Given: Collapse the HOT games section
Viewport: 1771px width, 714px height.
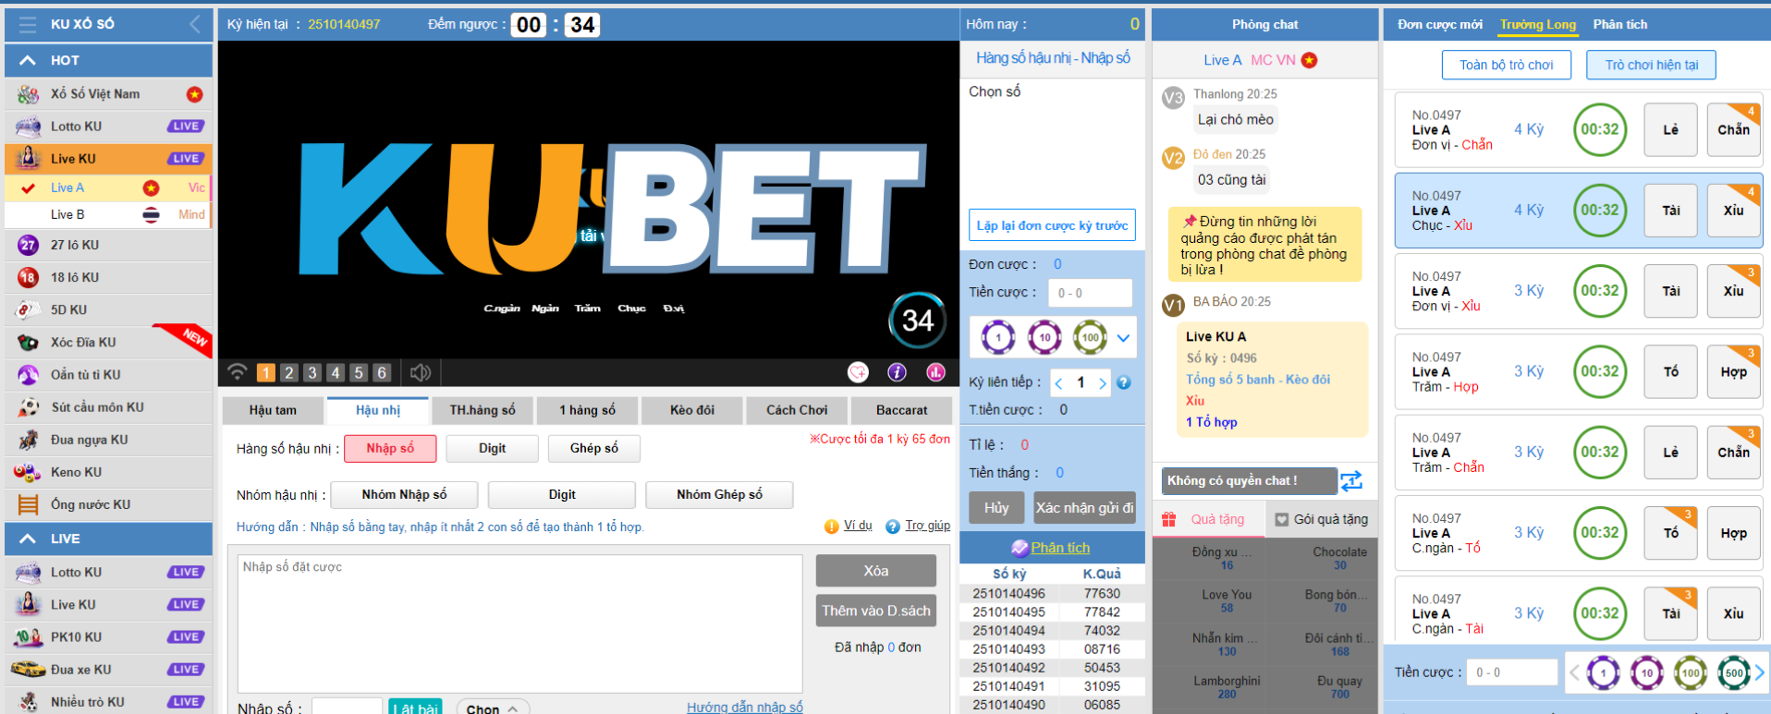Looking at the screenshot, I should point(28,60).
